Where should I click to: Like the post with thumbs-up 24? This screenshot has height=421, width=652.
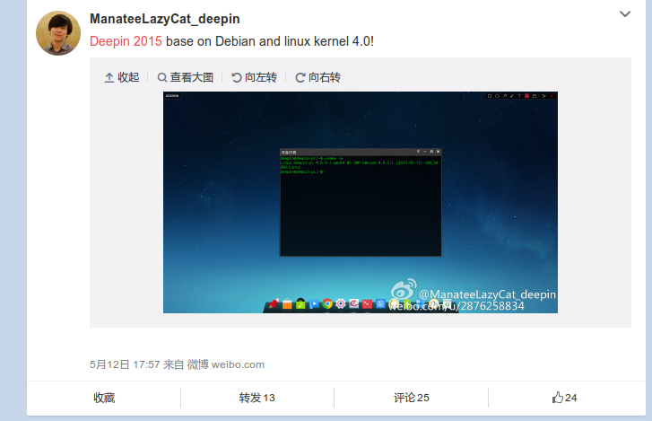(564, 398)
